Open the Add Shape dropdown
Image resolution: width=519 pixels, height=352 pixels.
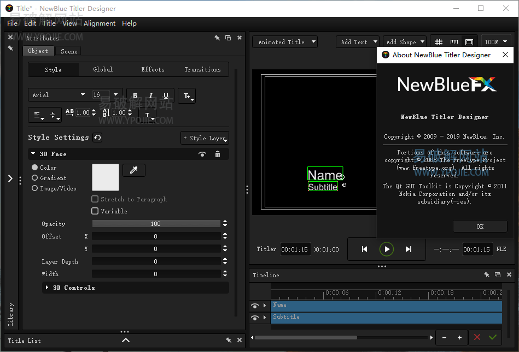click(x=405, y=42)
